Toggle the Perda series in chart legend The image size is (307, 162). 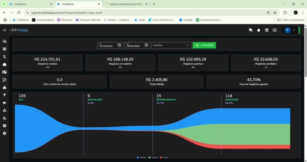pyautogui.click(x=165, y=158)
